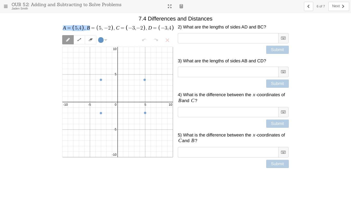Open math keyboard for question 3
The image size is (351, 197).
[283, 72]
